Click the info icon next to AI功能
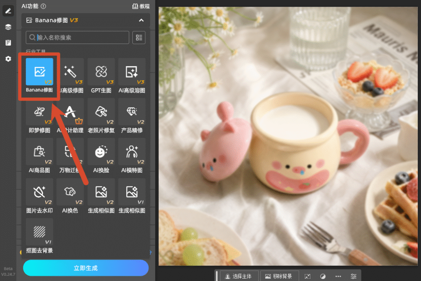Image resolution: width=421 pixels, height=281 pixels. click(43, 6)
